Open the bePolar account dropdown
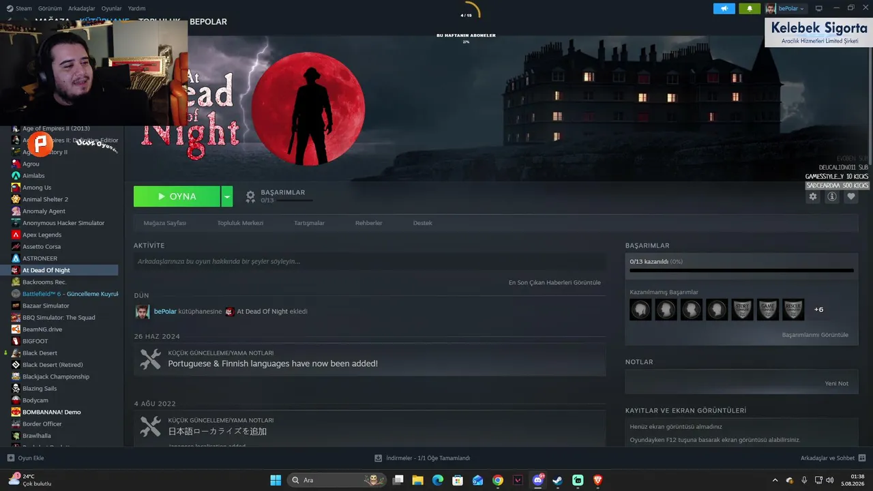Image resolution: width=873 pixels, height=491 pixels. tap(785, 8)
